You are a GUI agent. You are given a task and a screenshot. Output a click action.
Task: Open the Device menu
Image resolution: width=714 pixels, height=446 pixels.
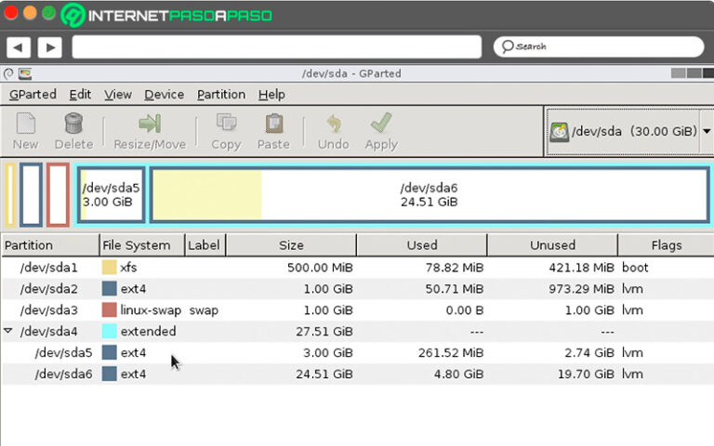(x=164, y=95)
